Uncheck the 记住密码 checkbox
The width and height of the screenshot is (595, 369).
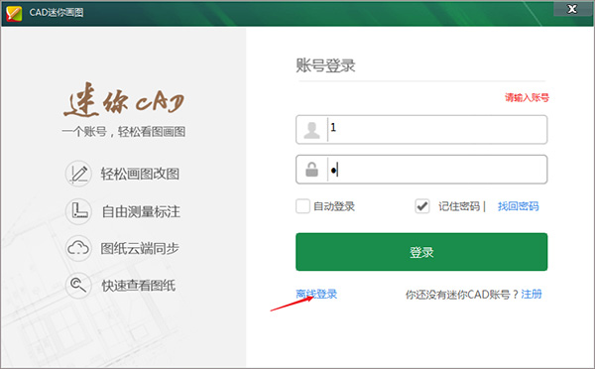pyautogui.click(x=422, y=206)
